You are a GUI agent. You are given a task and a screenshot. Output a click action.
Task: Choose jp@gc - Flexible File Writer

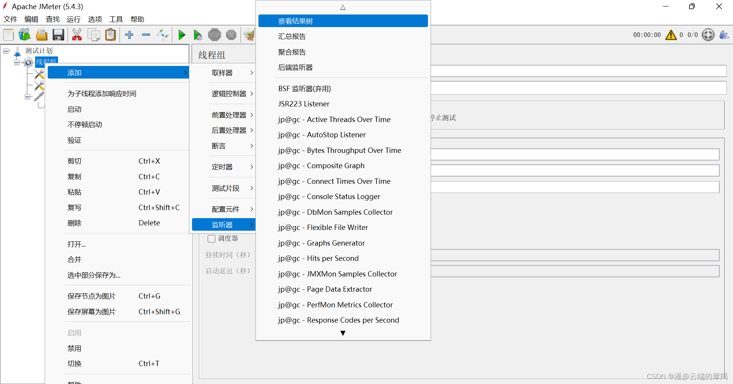click(x=343, y=228)
